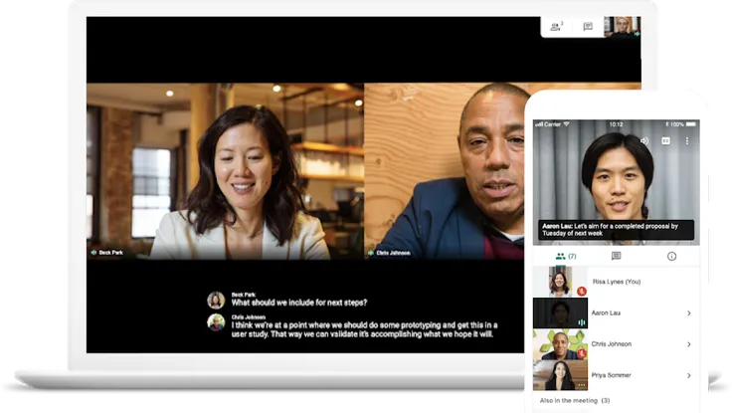Viewport: 732px width, 413px height.
Task: Toggle closed captions CC on phone
Action: click(x=665, y=140)
